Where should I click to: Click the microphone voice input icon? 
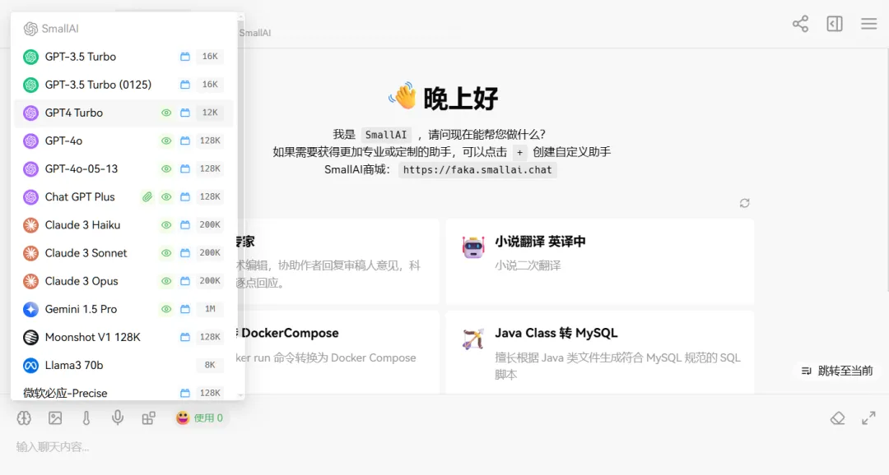pyautogui.click(x=118, y=417)
